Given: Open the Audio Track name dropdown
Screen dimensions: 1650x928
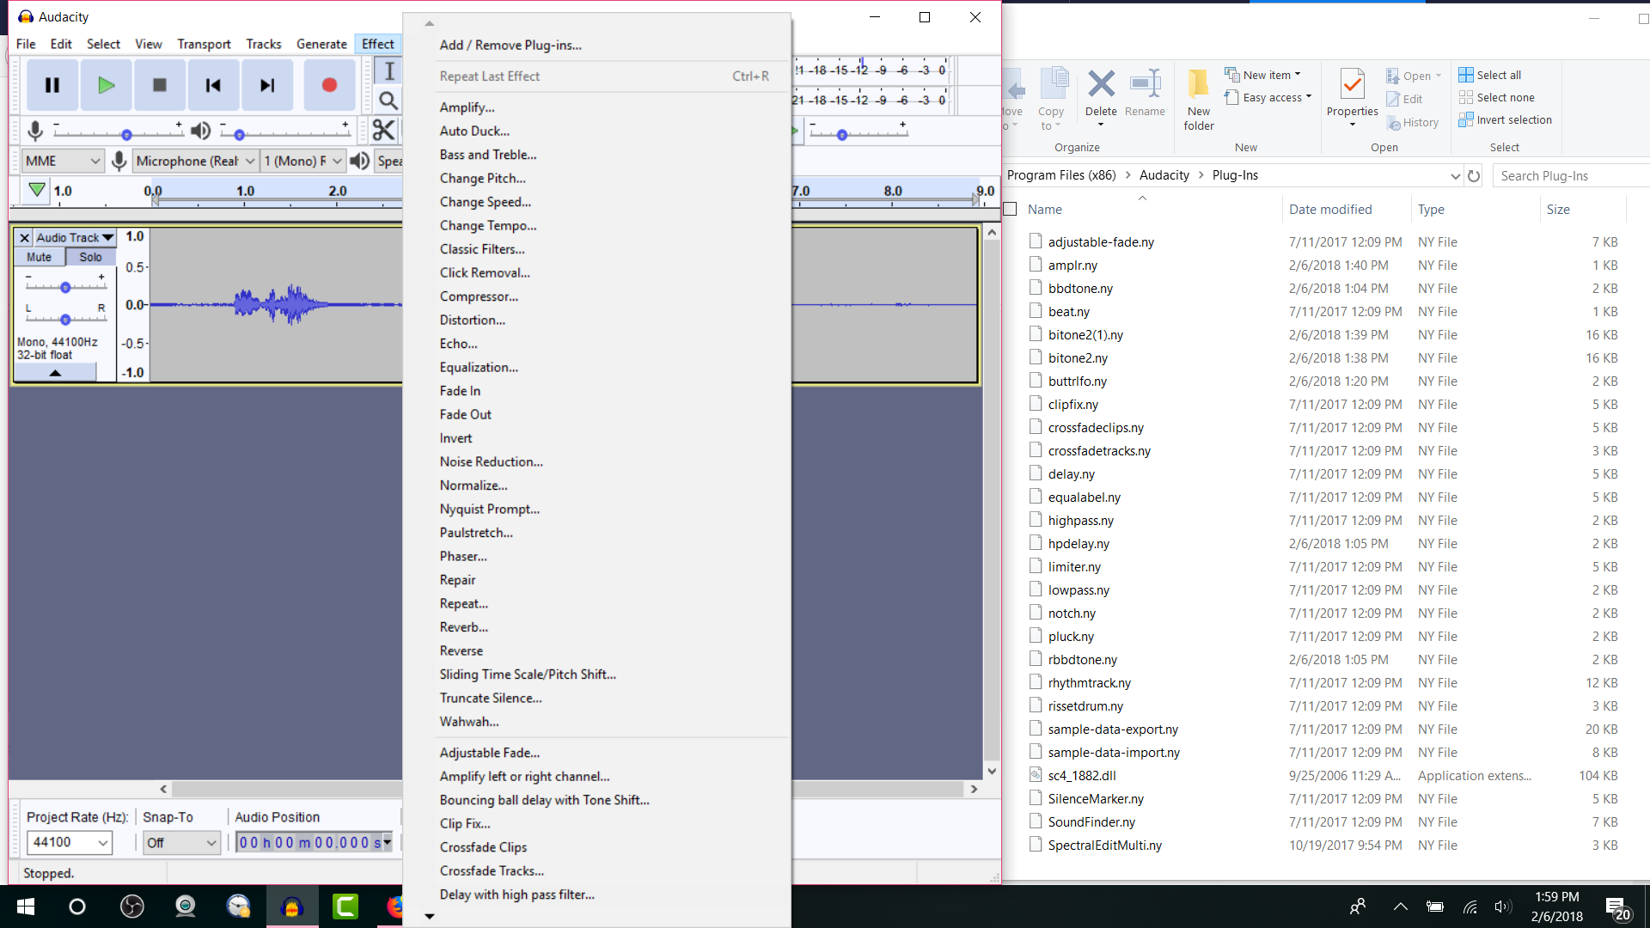Looking at the screenshot, I should [x=76, y=238].
